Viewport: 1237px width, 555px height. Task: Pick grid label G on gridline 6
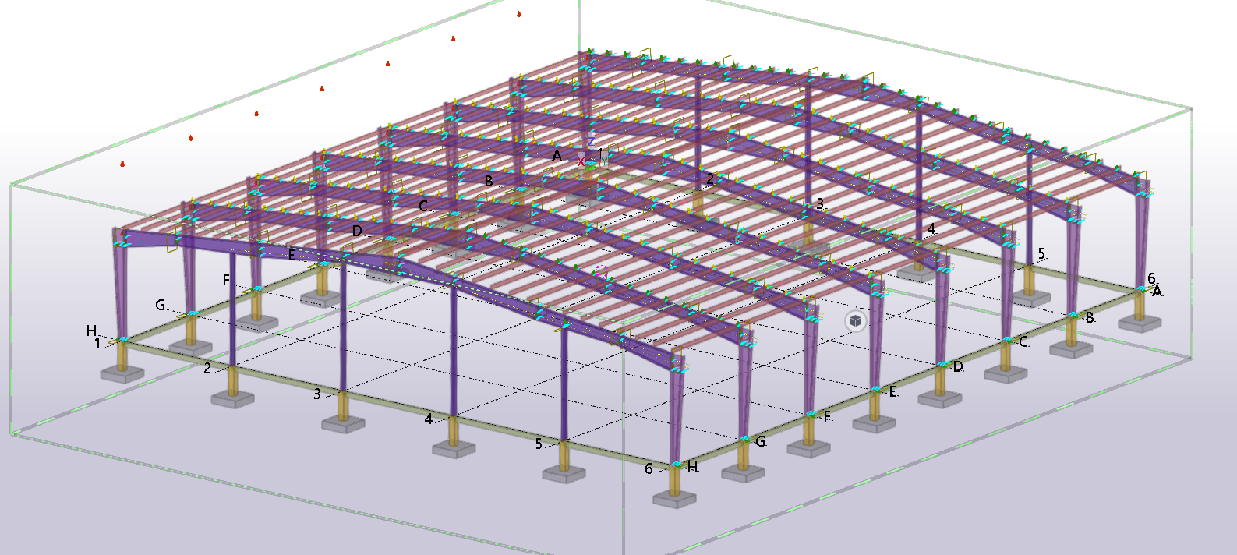[760, 442]
